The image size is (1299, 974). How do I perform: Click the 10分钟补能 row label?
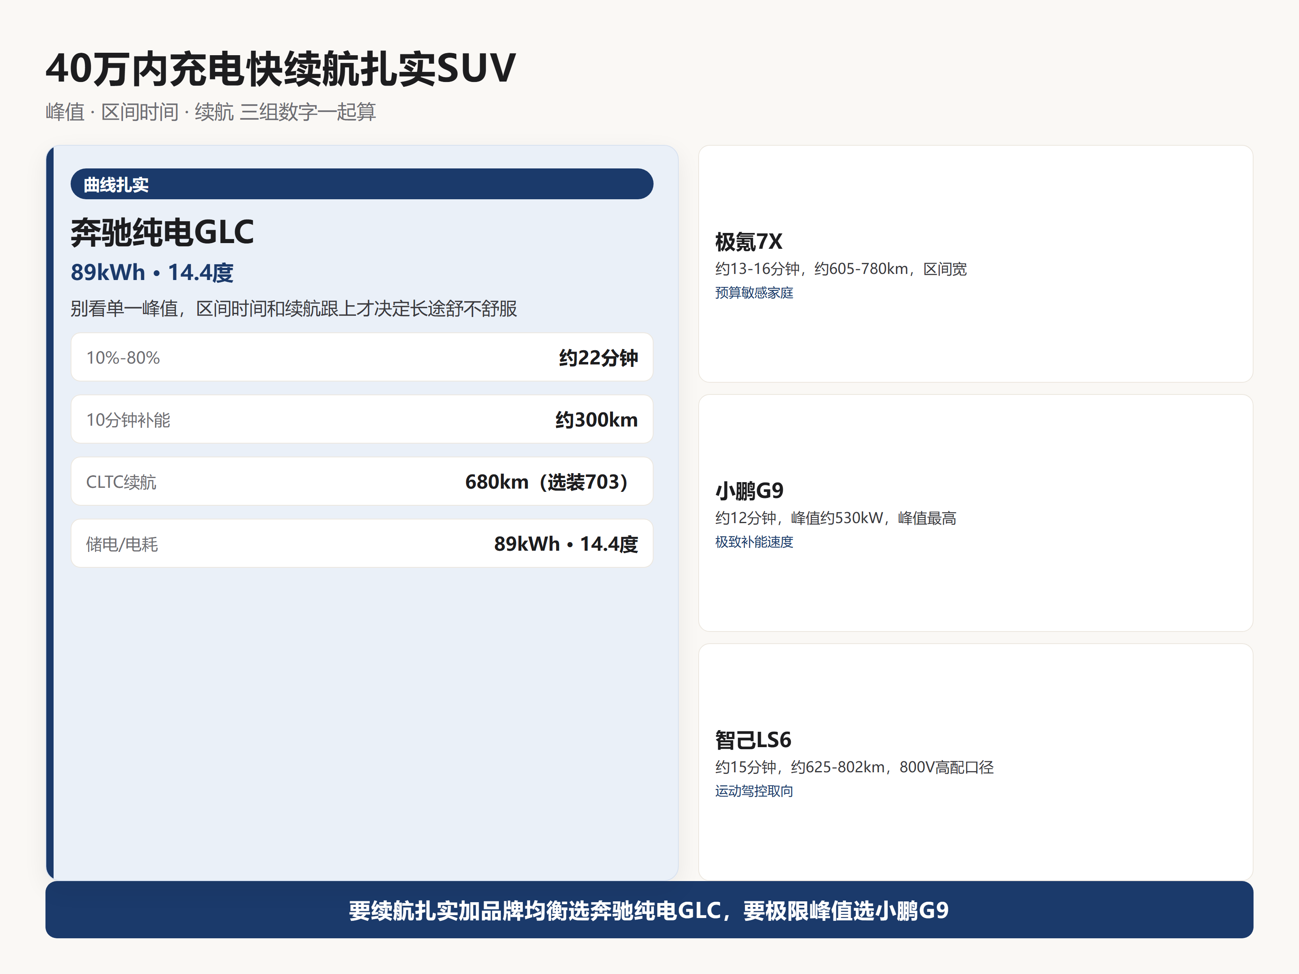coord(128,420)
